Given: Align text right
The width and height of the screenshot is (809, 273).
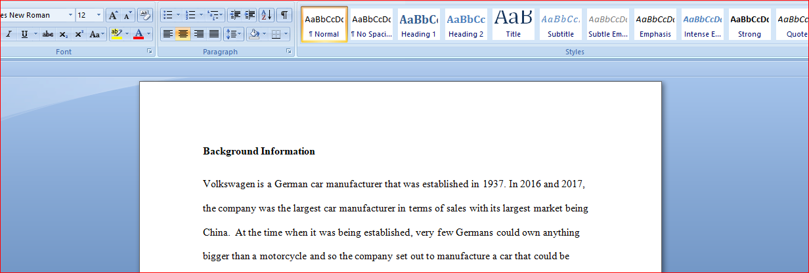Looking at the screenshot, I should click(x=198, y=34).
